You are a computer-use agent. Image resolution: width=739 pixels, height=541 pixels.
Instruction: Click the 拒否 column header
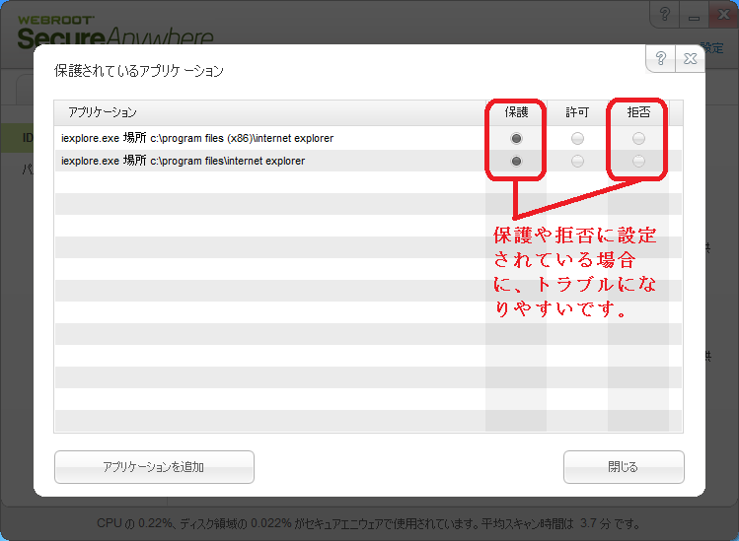638,112
